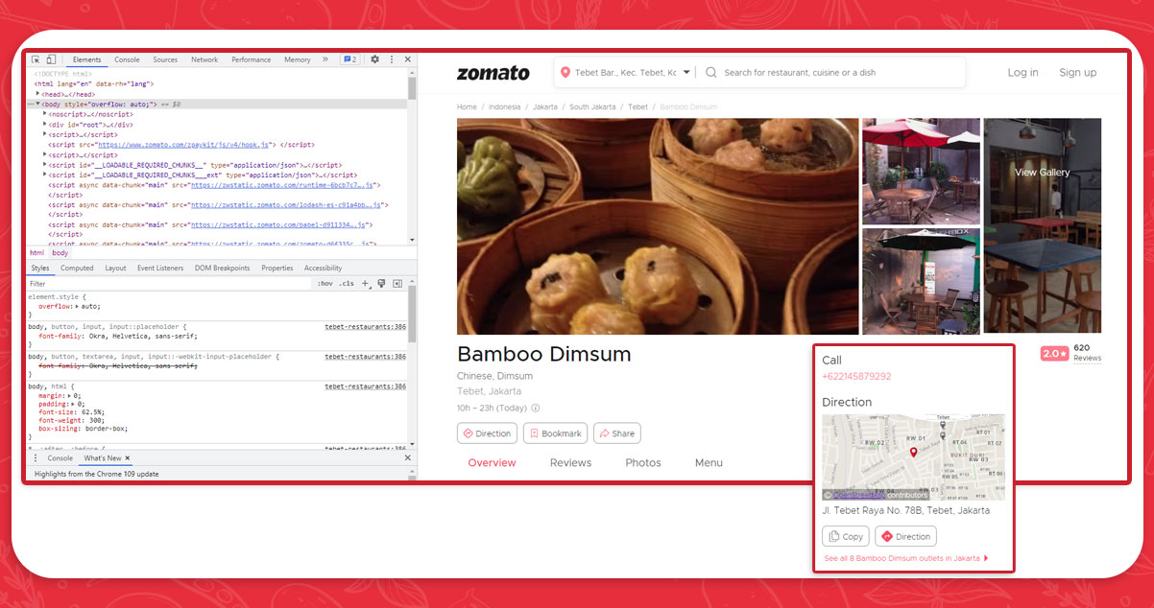Toggle the .cls element classes panel

[347, 284]
